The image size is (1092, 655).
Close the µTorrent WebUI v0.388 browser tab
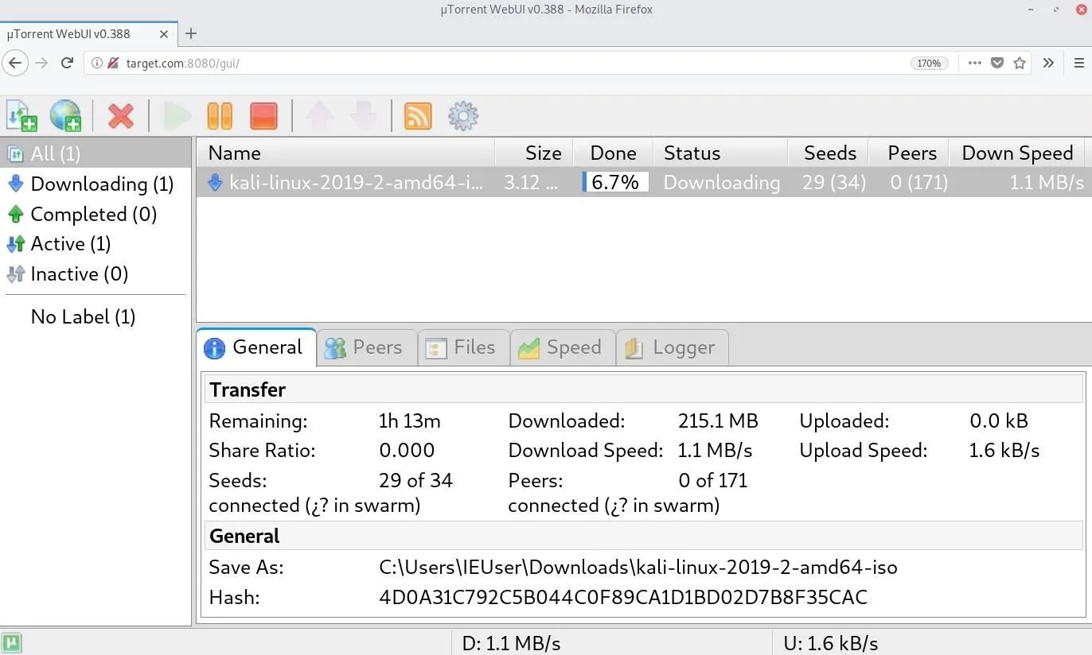click(x=164, y=34)
